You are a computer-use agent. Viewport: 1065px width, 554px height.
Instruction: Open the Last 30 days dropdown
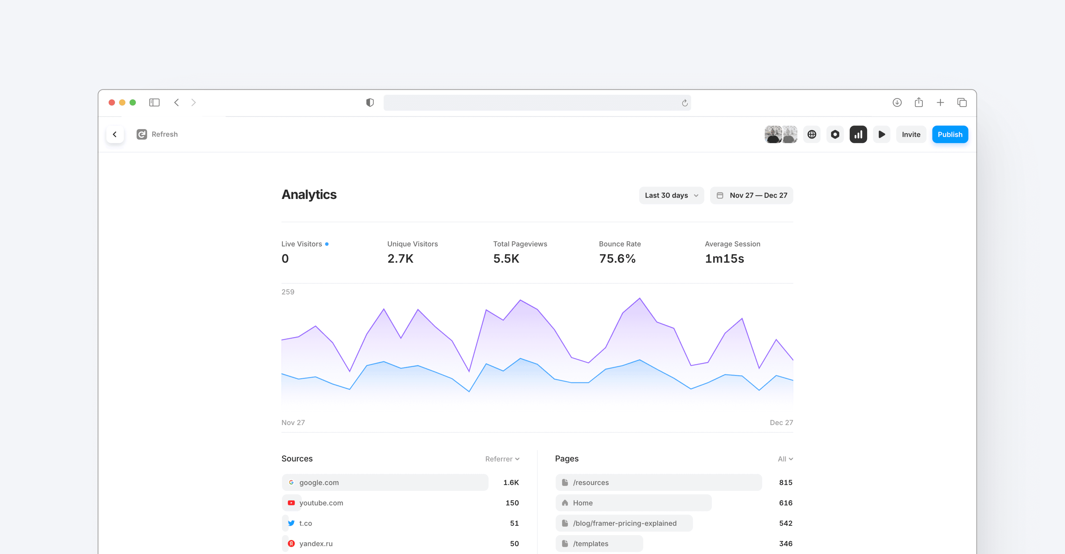pyautogui.click(x=671, y=195)
